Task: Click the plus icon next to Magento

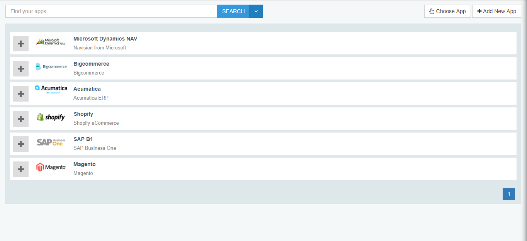Action: coord(20,169)
